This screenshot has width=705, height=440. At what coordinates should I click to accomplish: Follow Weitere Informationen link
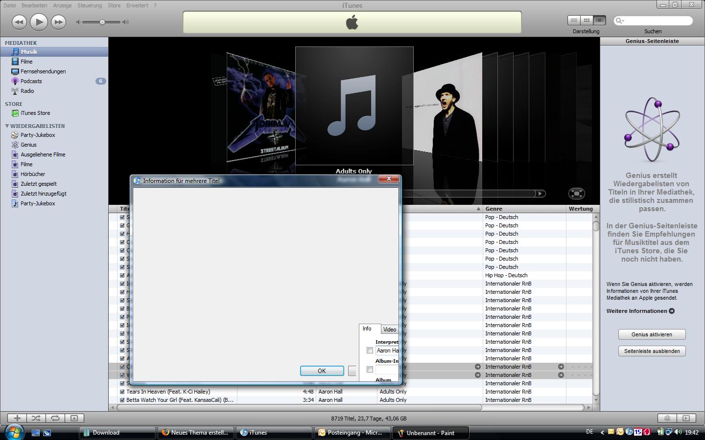coord(640,311)
